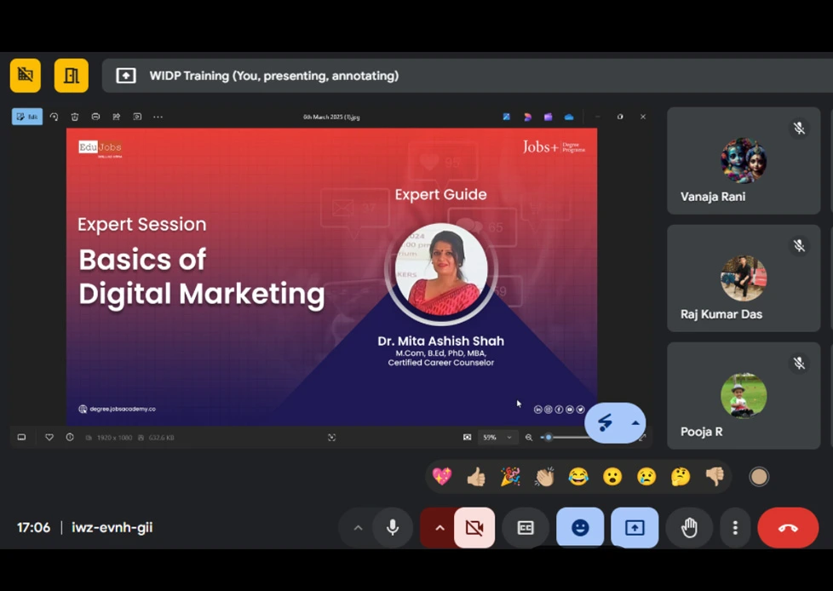Image resolution: width=833 pixels, height=591 pixels.
Task: Click the muted mic icon on Vanaja Rani
Action: pos(799,128)
